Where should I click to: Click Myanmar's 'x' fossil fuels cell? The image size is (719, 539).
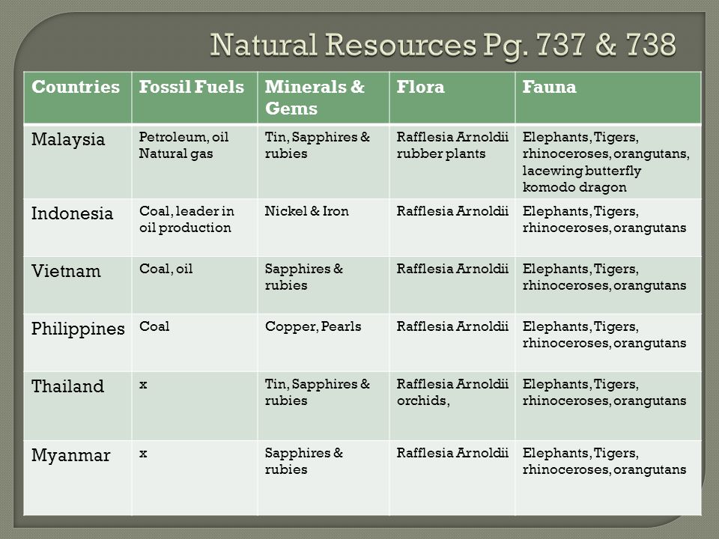[195, 478]
